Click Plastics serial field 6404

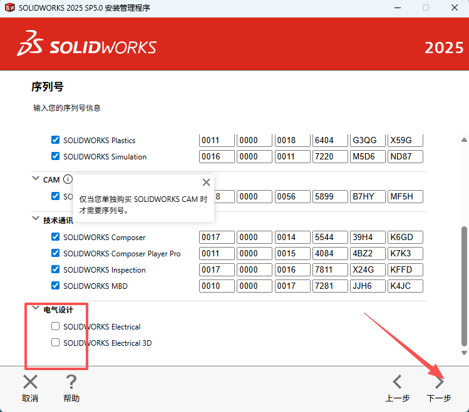(x=330, y=140)
